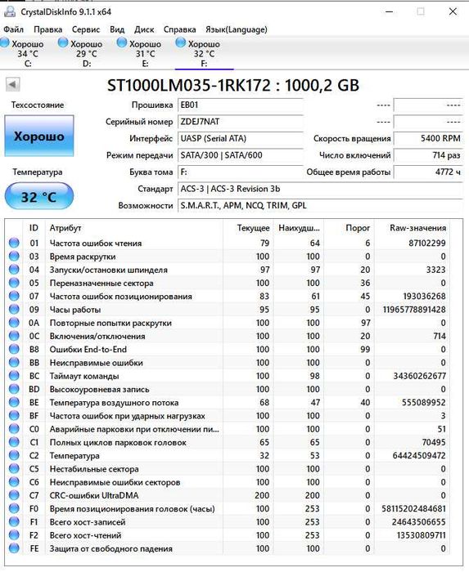Click the 32 °C temperature button
This screenshot has height=572, width=469.
39,197
